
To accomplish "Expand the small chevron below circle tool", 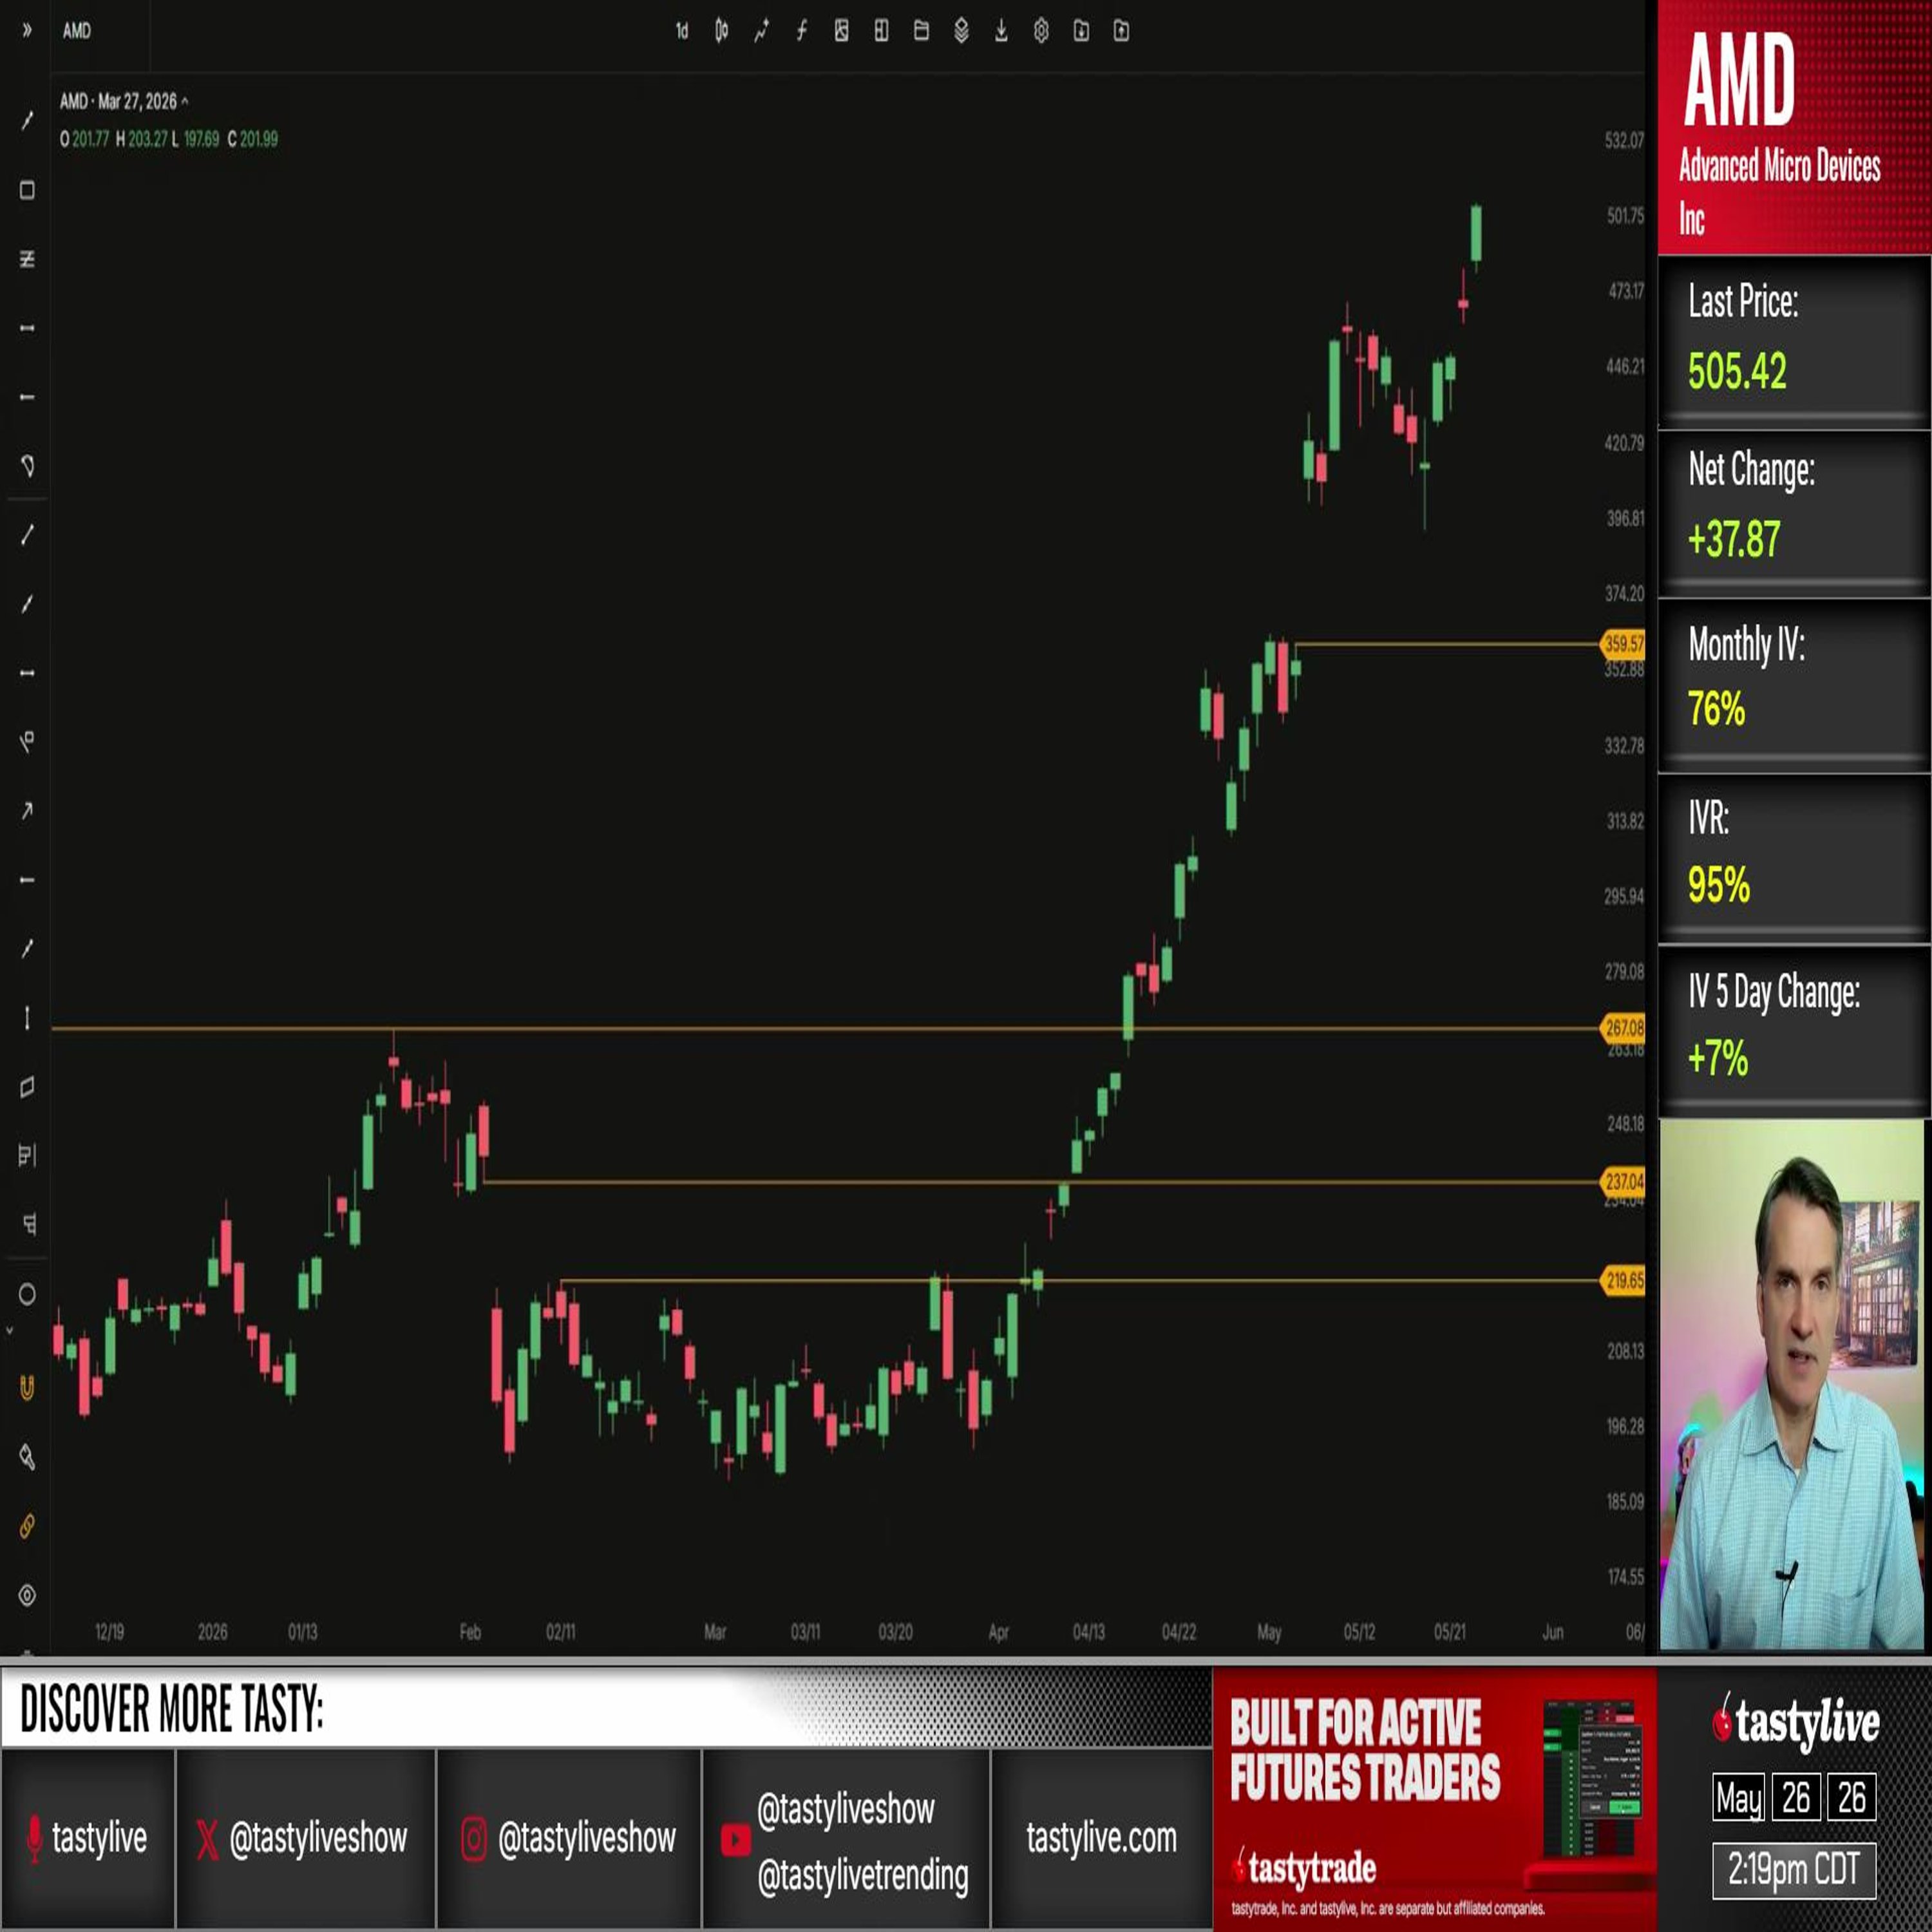I will 10,1330.
